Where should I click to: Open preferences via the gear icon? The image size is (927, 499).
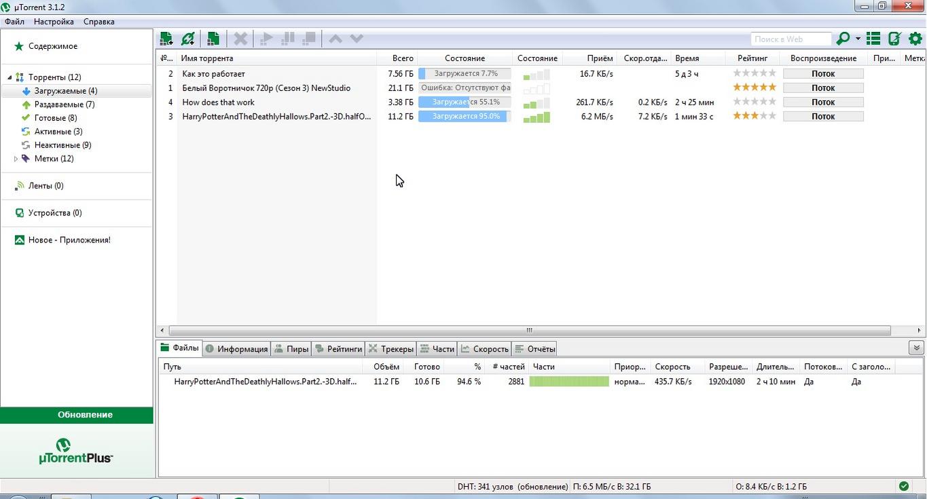pyautogui.click(x=915, y=39)
